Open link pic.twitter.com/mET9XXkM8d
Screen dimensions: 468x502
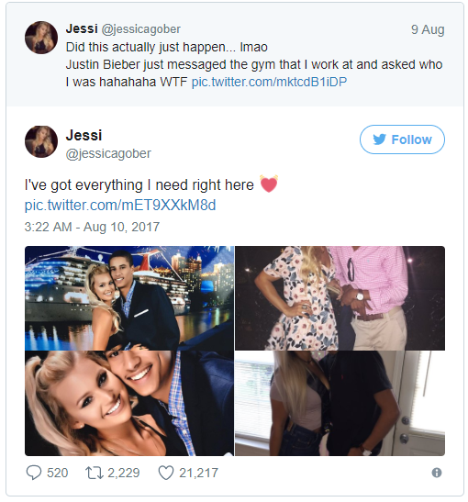pos(120,205)
